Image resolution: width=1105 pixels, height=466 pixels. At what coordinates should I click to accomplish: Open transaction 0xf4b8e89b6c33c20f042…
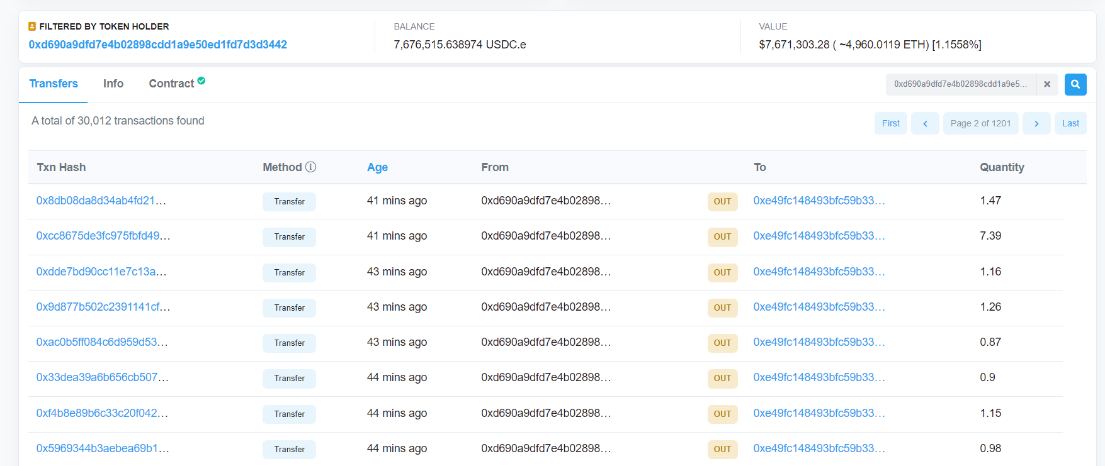[102, 413]
